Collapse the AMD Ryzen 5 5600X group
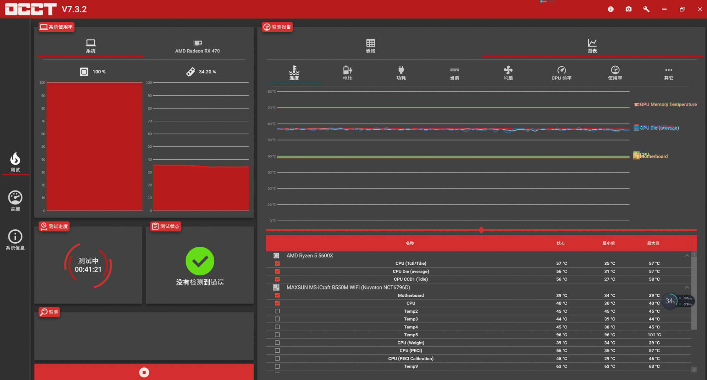 coord(687,256)
